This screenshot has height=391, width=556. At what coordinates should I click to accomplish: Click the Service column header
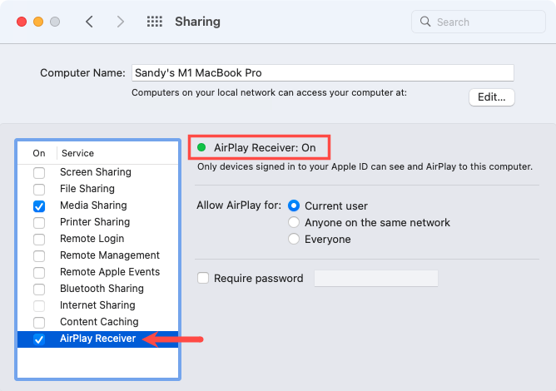pos(77,153)
